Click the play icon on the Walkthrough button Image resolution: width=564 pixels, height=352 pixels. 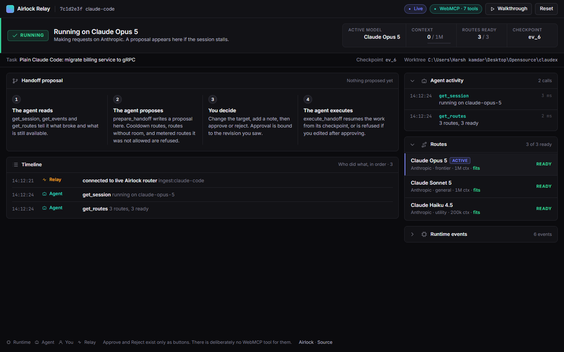[493, 9]
